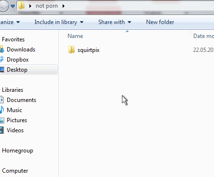Click the Videos film icon
Image resolution: width=214 pixels, height=177 pixels.
click(x=2, y=130)
